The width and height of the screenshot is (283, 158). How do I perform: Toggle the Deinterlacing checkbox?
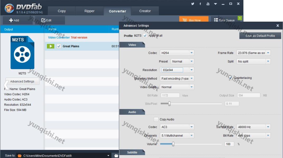[x=230, y=78]
